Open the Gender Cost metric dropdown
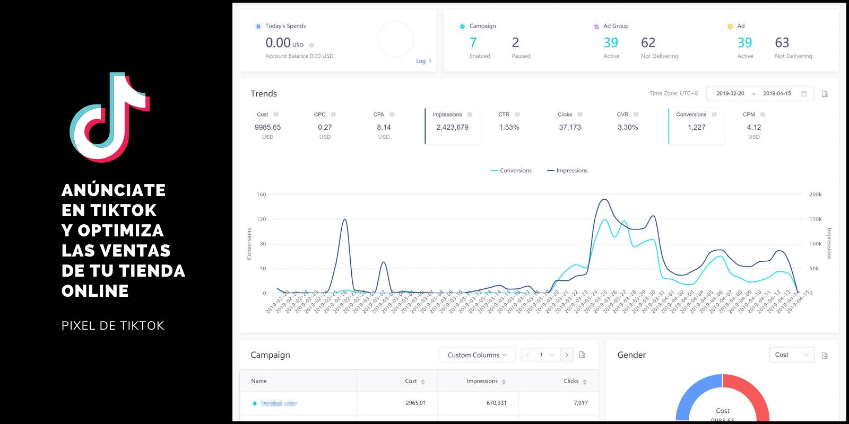This screenshot has height=424, width=849. click(x=791, y=355)
